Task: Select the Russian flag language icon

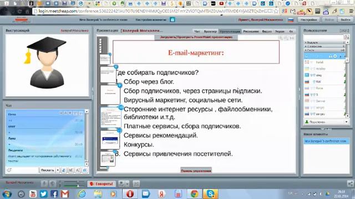Action: (x=291, y=20)
